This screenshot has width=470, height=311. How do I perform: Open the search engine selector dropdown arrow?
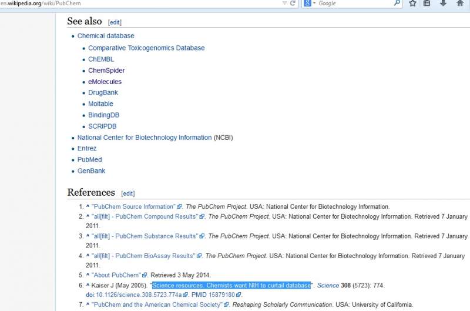314,4
